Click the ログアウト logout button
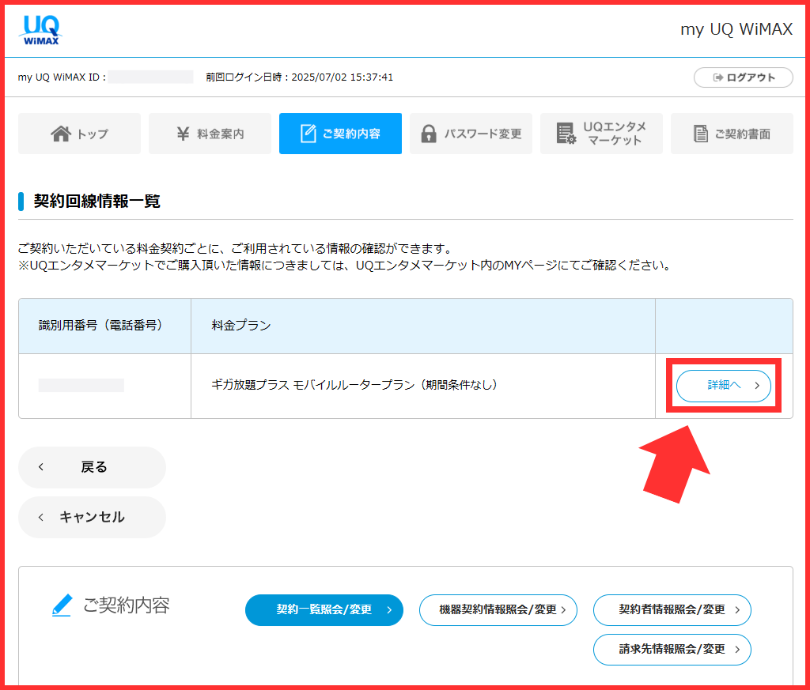810x690 pixels. point(743,77)
